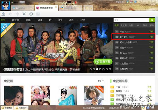Select the seventh banner carousel dot
Image resolution: width=158 pixels, height=110 pixels.
click(x=110, y=69)
